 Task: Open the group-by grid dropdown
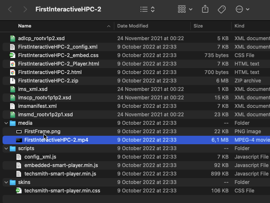(185, 9)
